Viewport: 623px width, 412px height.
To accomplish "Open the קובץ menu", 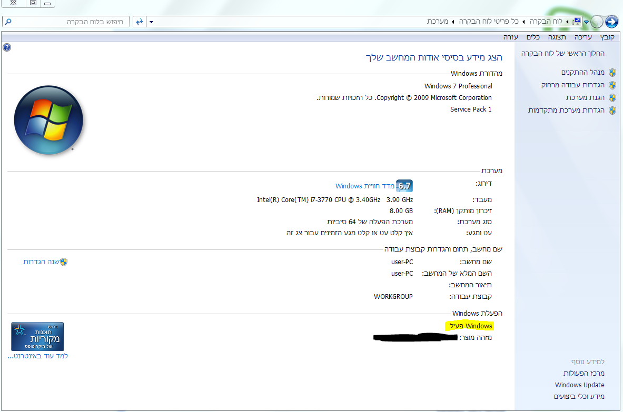I will 607,37.
